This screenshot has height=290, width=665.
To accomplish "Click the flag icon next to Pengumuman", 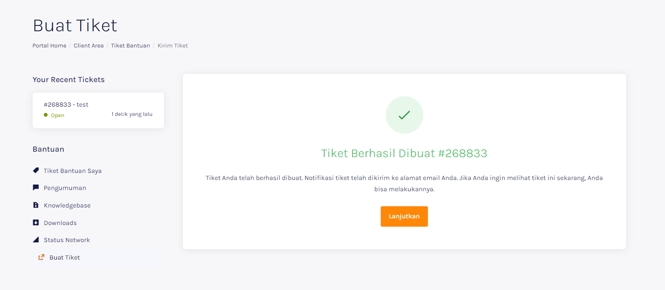I will [36, 187].
